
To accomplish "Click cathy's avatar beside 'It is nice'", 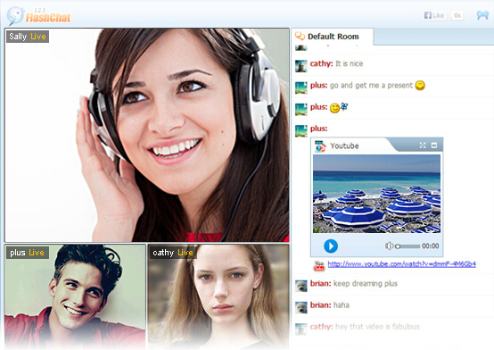I will tap(301, 66).
